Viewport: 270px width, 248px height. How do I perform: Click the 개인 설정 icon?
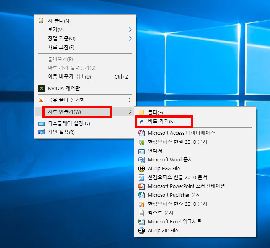click(41, 132)
